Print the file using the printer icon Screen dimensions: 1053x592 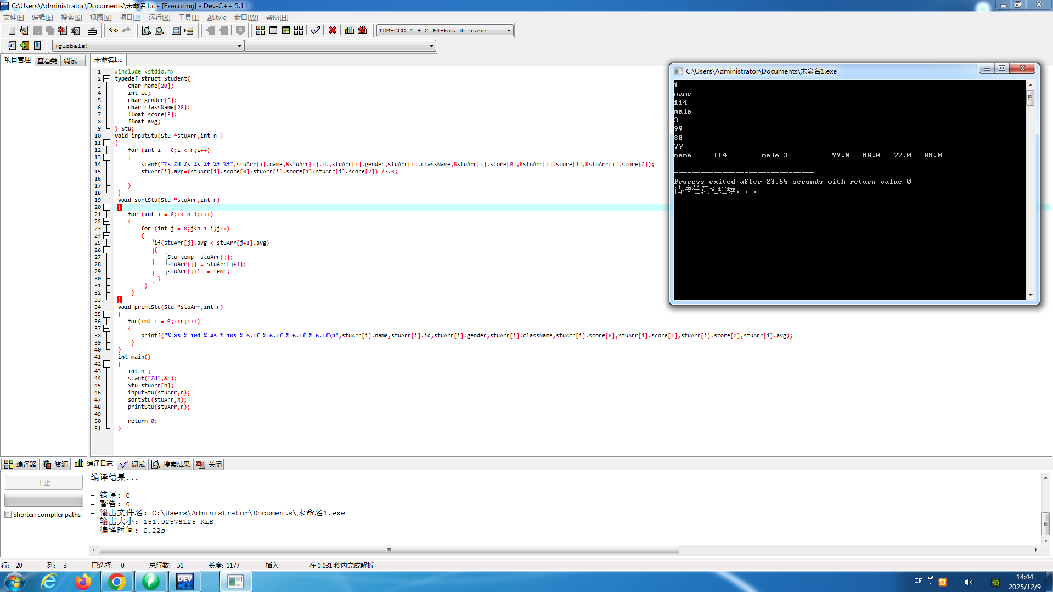click(92, 30)
